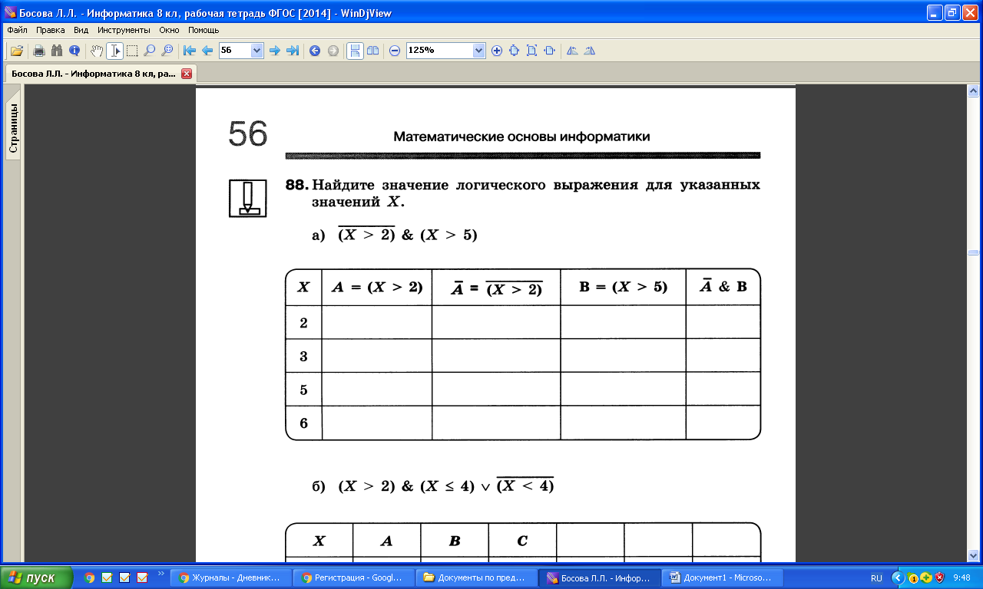Image resolution: width=983 pixels, height=589 pixels.
Task: Open the zoom level dropdown showing 125%
Action: pos(479,51)
